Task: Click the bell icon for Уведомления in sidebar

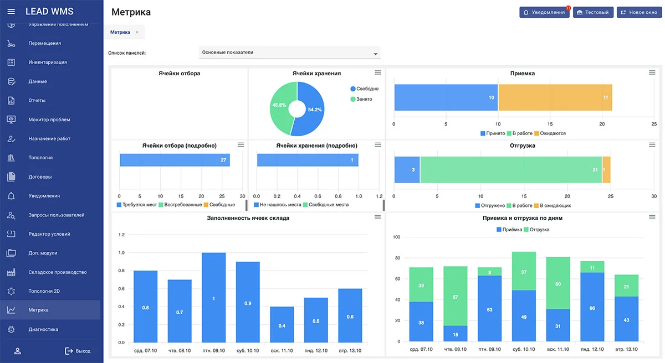Action: (x=11, y=196)
